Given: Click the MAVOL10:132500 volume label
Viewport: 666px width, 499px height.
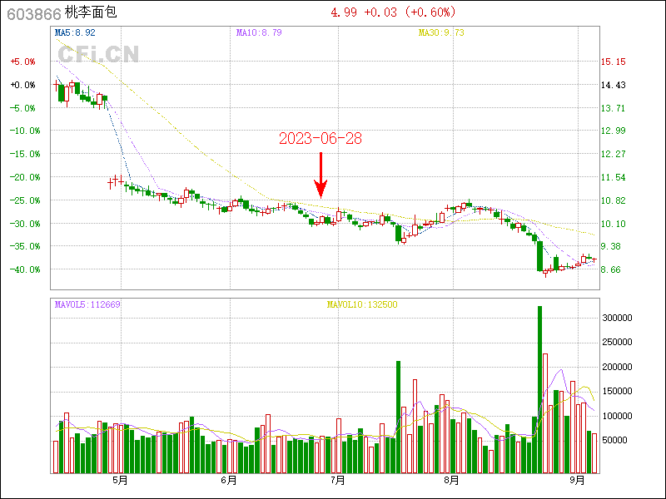Looking at the screenshot, I should click(x=362, y=304).
